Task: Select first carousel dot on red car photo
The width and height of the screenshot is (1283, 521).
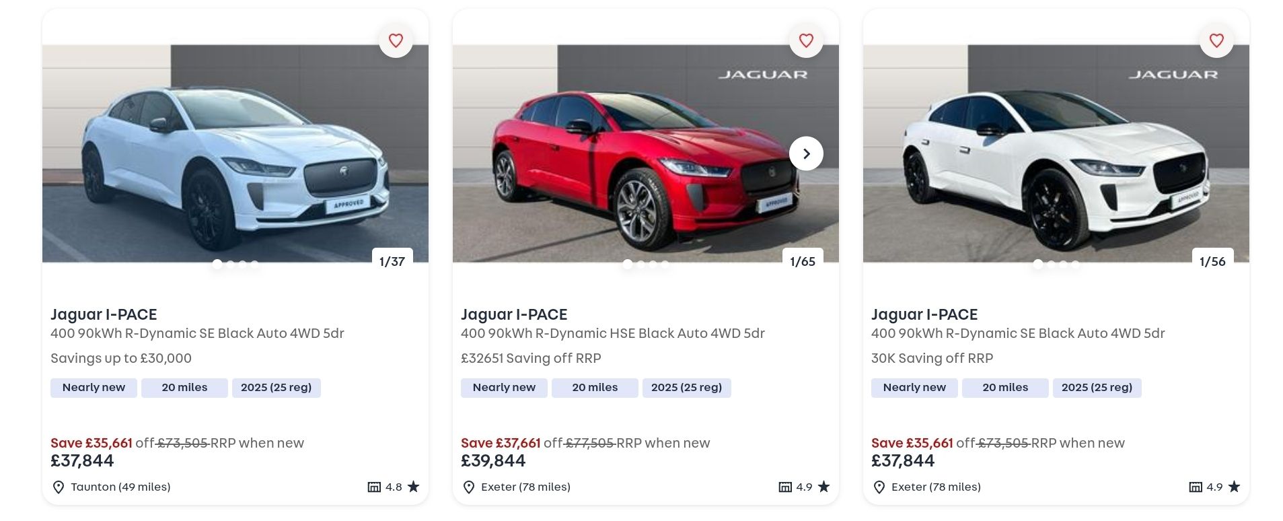Action: tap(628, 264)
